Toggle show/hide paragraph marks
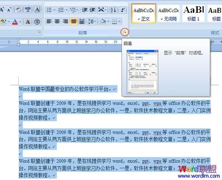The image size is (222, 180). 122,10
